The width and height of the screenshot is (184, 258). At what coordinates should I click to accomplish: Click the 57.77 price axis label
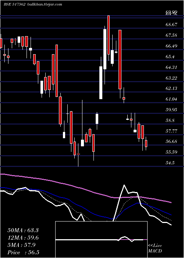pyautogui.click(x=171, y=131)
